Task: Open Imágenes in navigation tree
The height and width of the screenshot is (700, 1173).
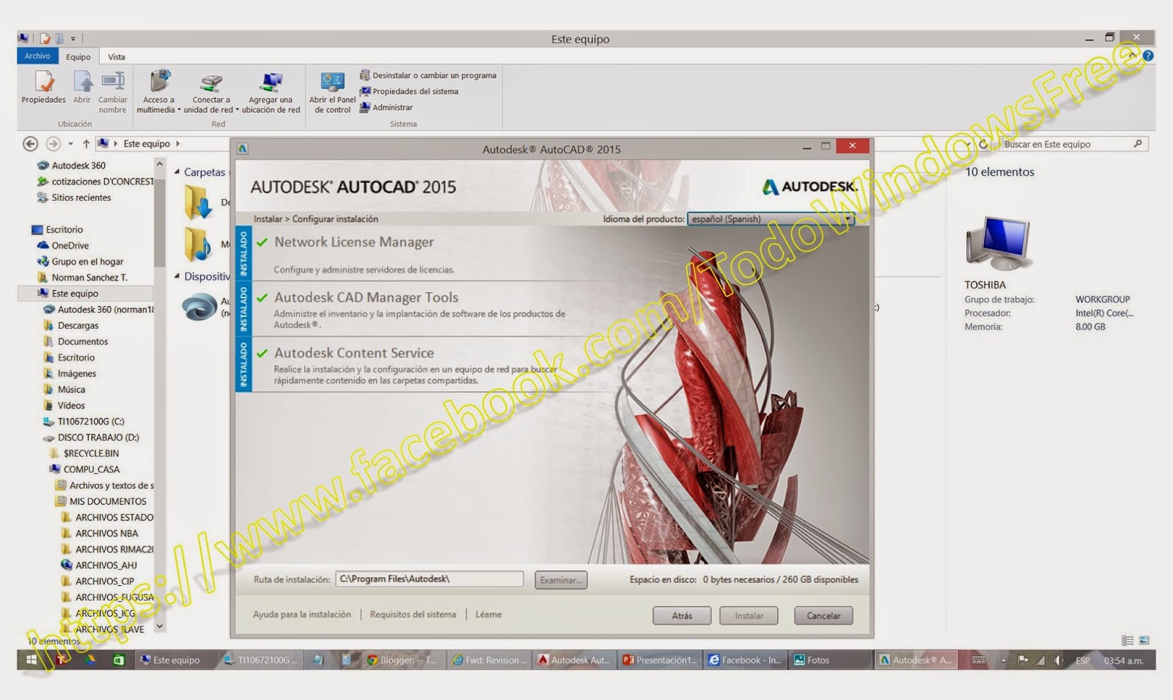Action: point(70,374)
